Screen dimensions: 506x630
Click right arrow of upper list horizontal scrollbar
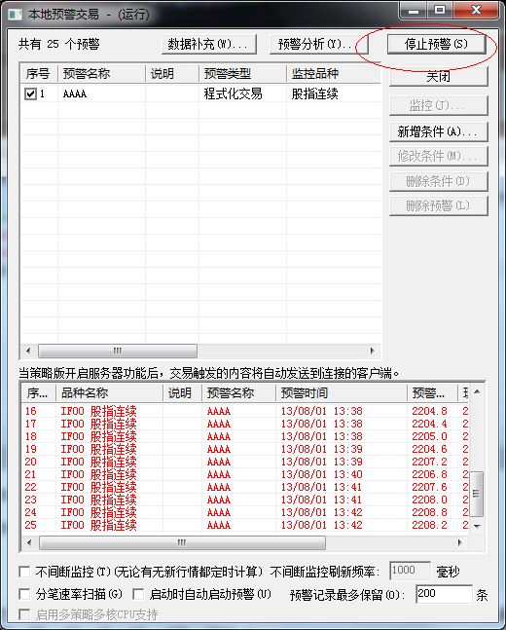pos(373,351)
